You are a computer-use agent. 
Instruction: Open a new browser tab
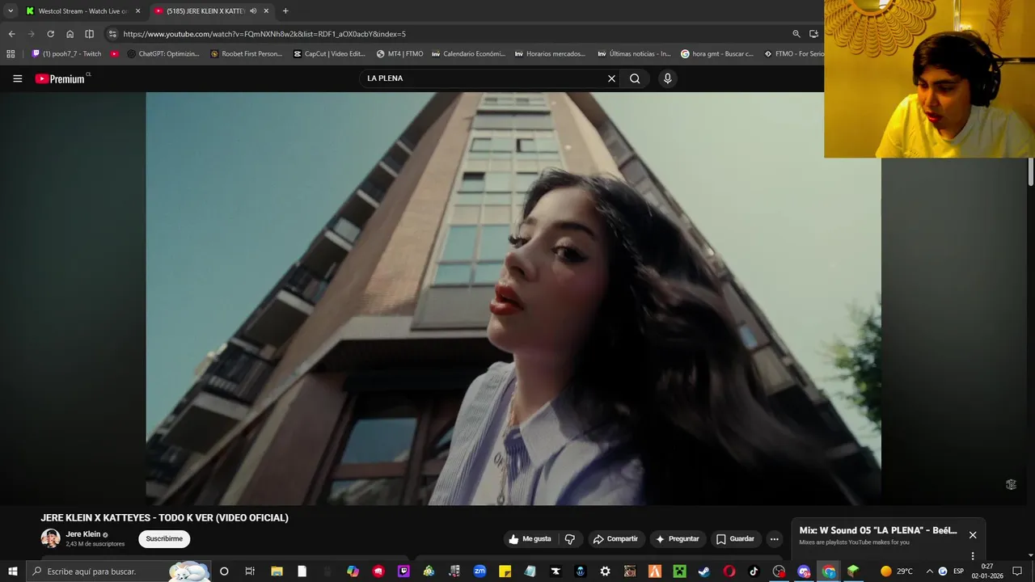285,11
